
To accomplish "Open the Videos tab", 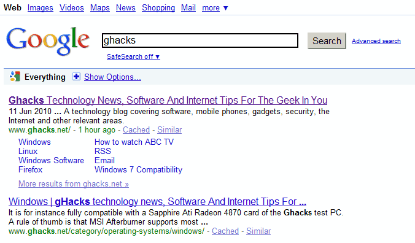I will click(x=71, y=8).
